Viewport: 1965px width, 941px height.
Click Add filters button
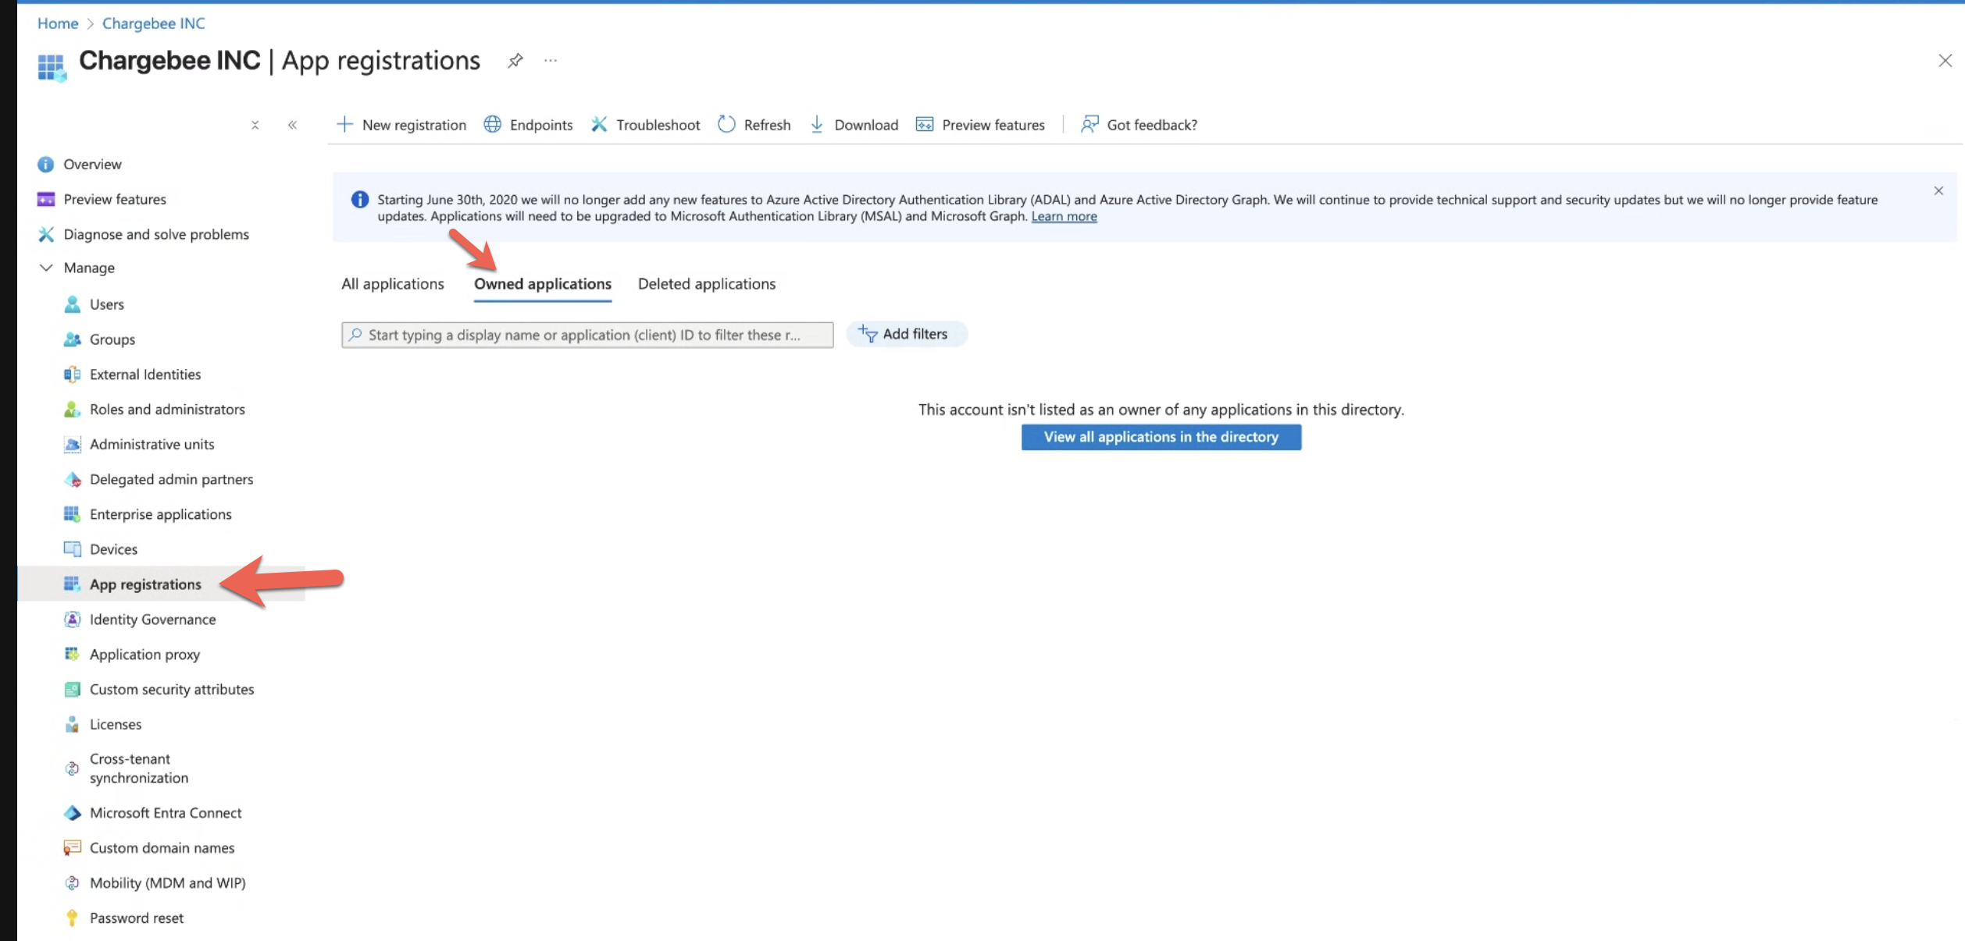pos(906,334)
